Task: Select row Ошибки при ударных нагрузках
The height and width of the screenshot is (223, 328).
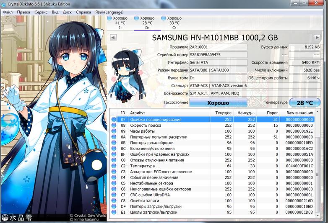Action: 212,154
